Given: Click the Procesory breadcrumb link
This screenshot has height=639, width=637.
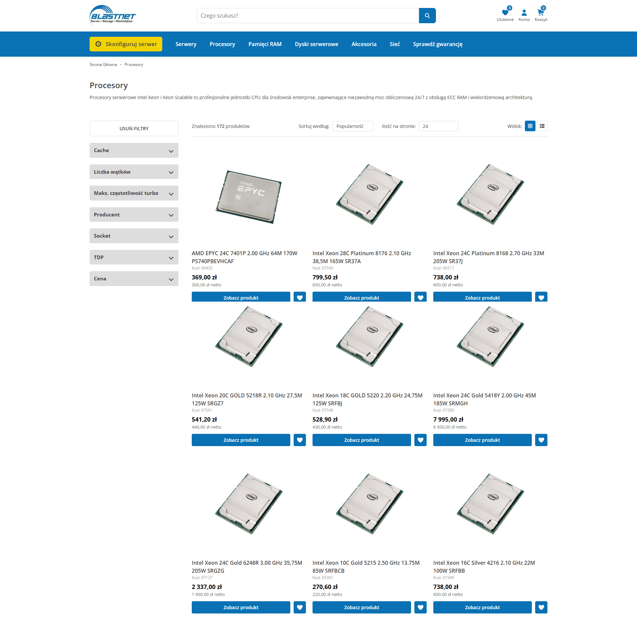Looking at the screenshot, I should (x=134, y=65).
